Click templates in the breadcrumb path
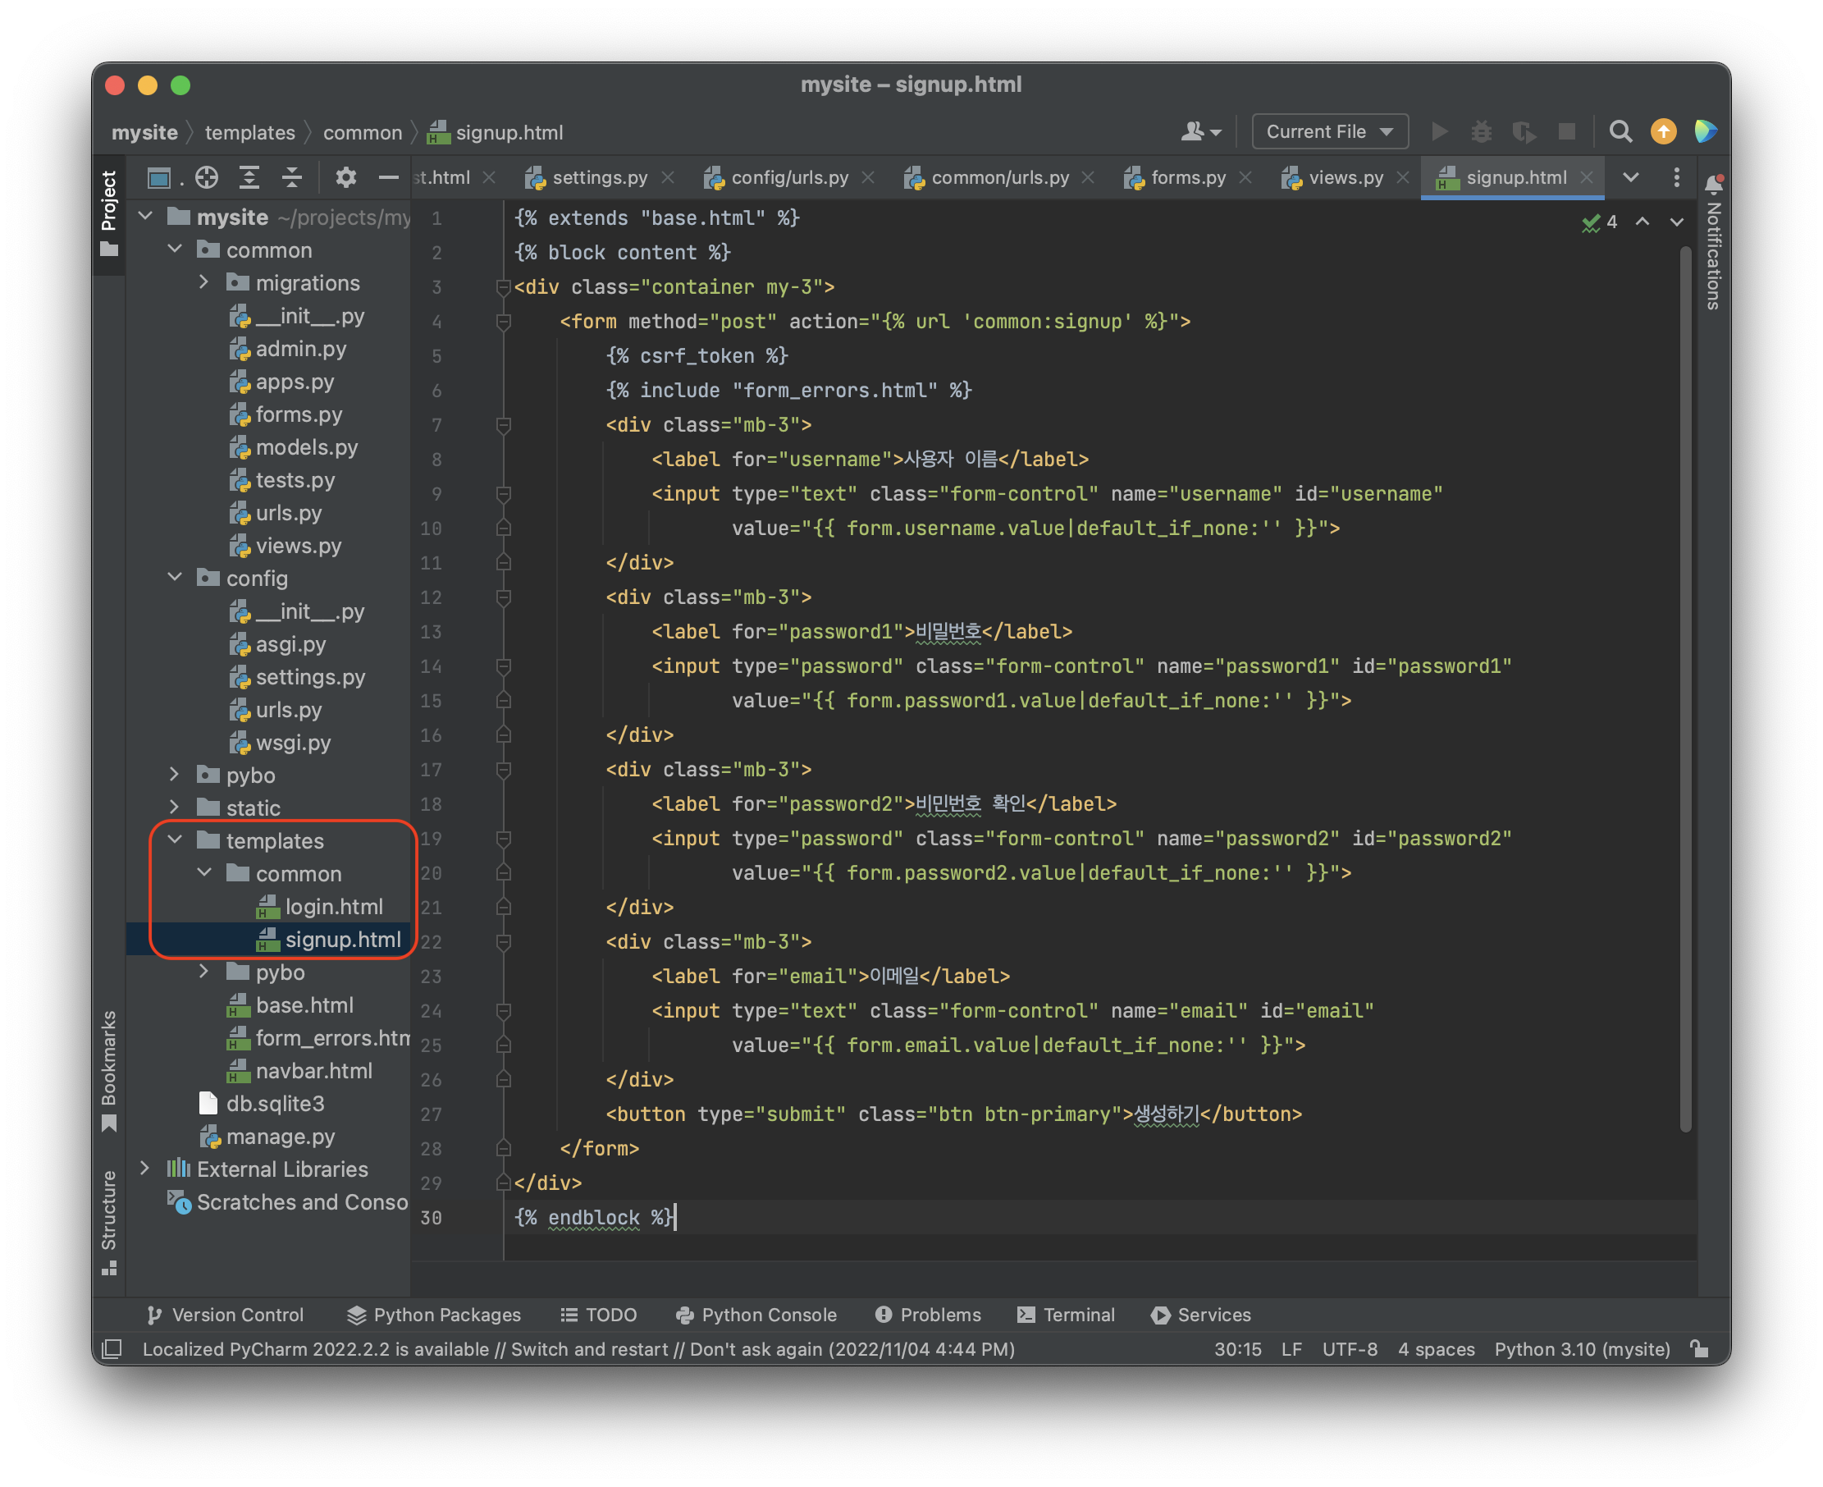1823x1487 pixels. tap(250, 133)
